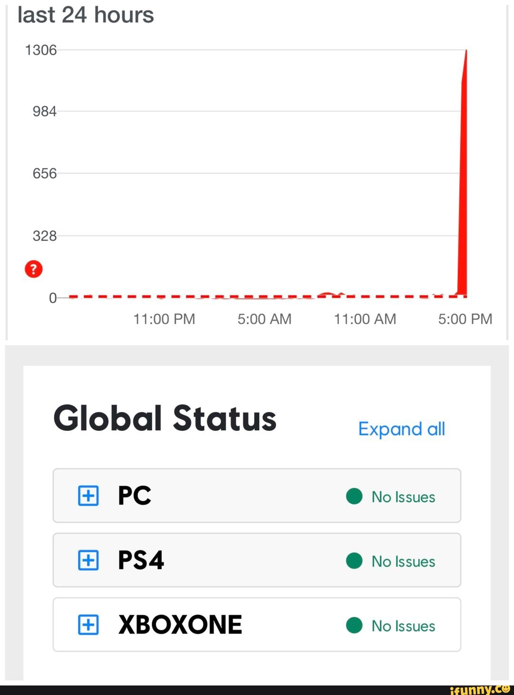Click the 5:00 AM axis label
The height and width of the screenshot is (695, 514).
click(265, 319)
